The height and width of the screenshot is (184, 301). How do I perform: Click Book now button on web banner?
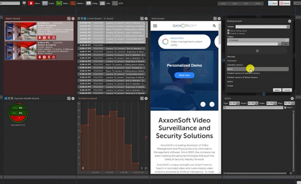pyautogui.click(x=184, y=75)
